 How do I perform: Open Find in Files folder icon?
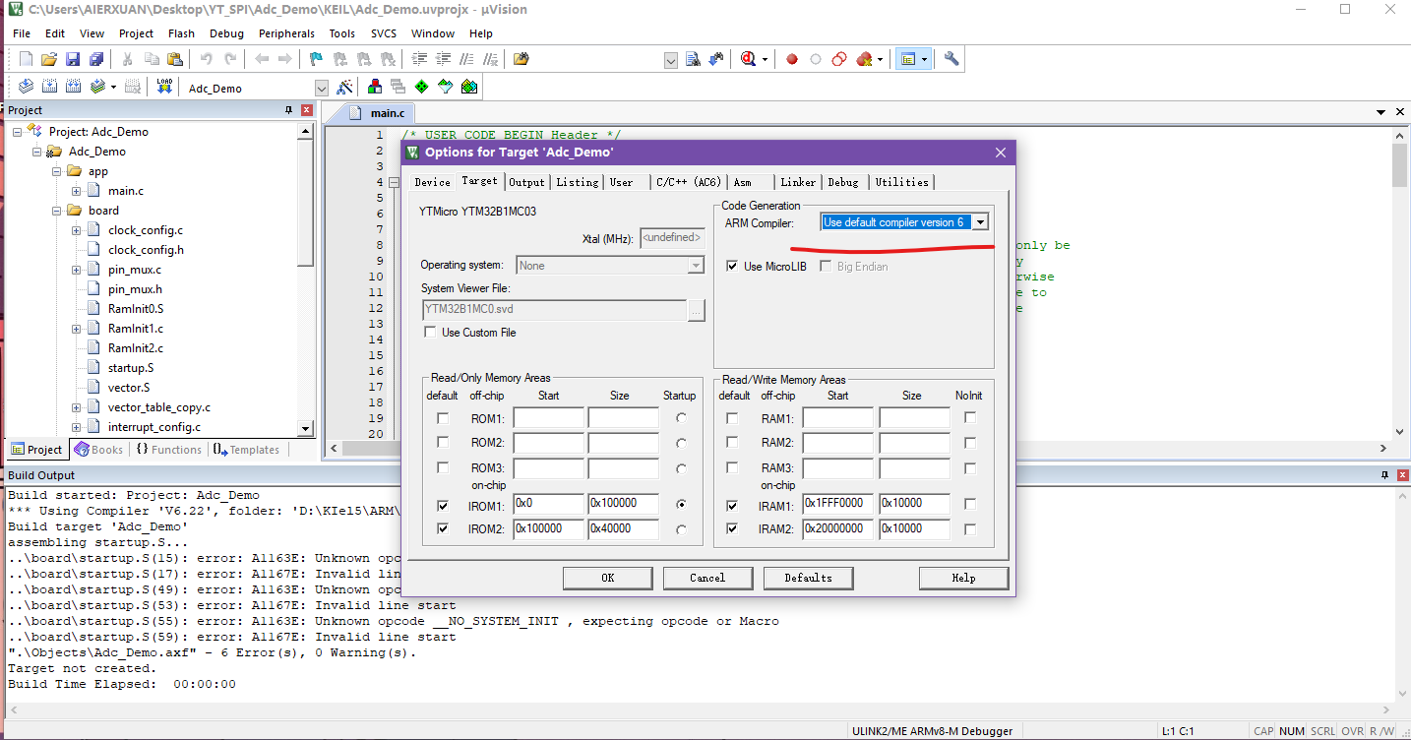[x=521, y=59]
